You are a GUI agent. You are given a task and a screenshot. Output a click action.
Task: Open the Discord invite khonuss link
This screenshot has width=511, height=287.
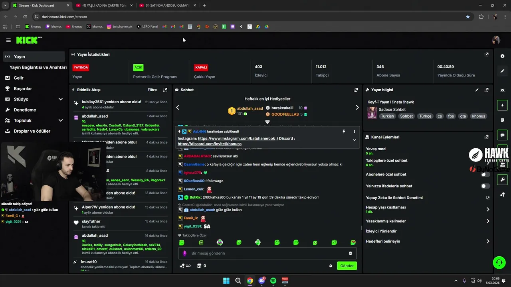tap(210, 144)
